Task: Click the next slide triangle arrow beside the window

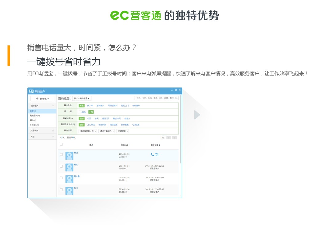Action: coord(197,115)
